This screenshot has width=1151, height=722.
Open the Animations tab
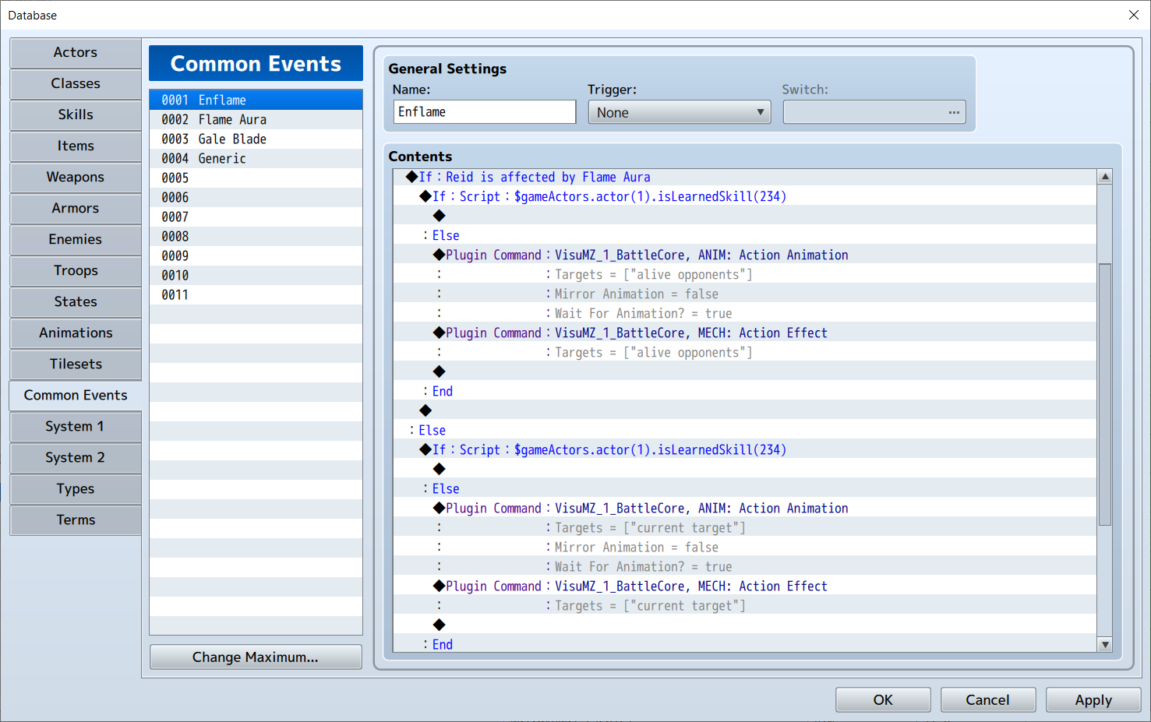[76, 333]
